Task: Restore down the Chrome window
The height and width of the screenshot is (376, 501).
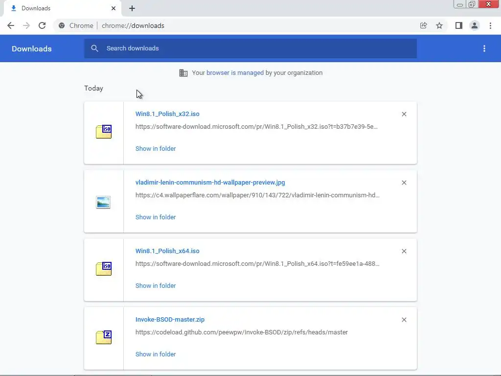Action: (x=472, y=4)
